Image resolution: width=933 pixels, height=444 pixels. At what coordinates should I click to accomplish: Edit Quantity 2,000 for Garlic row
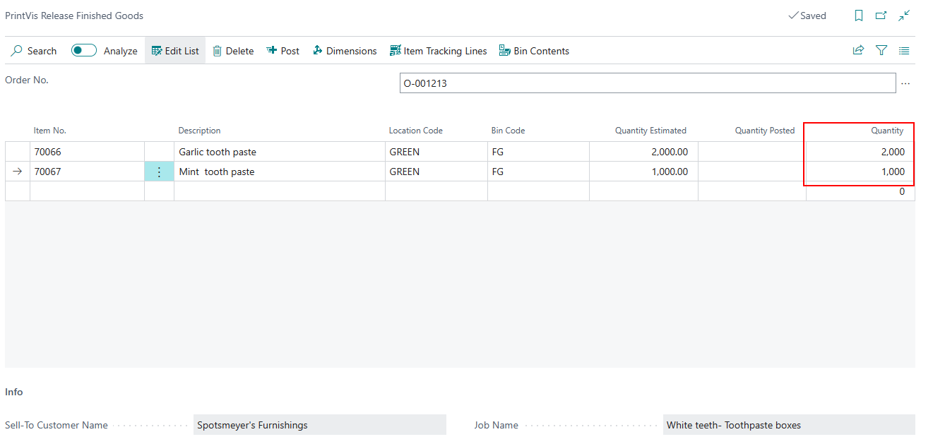[860, 152]
